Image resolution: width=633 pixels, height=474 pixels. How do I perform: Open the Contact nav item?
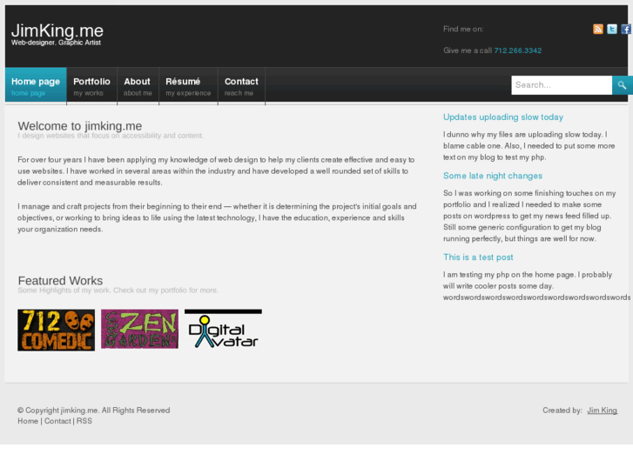241,86
